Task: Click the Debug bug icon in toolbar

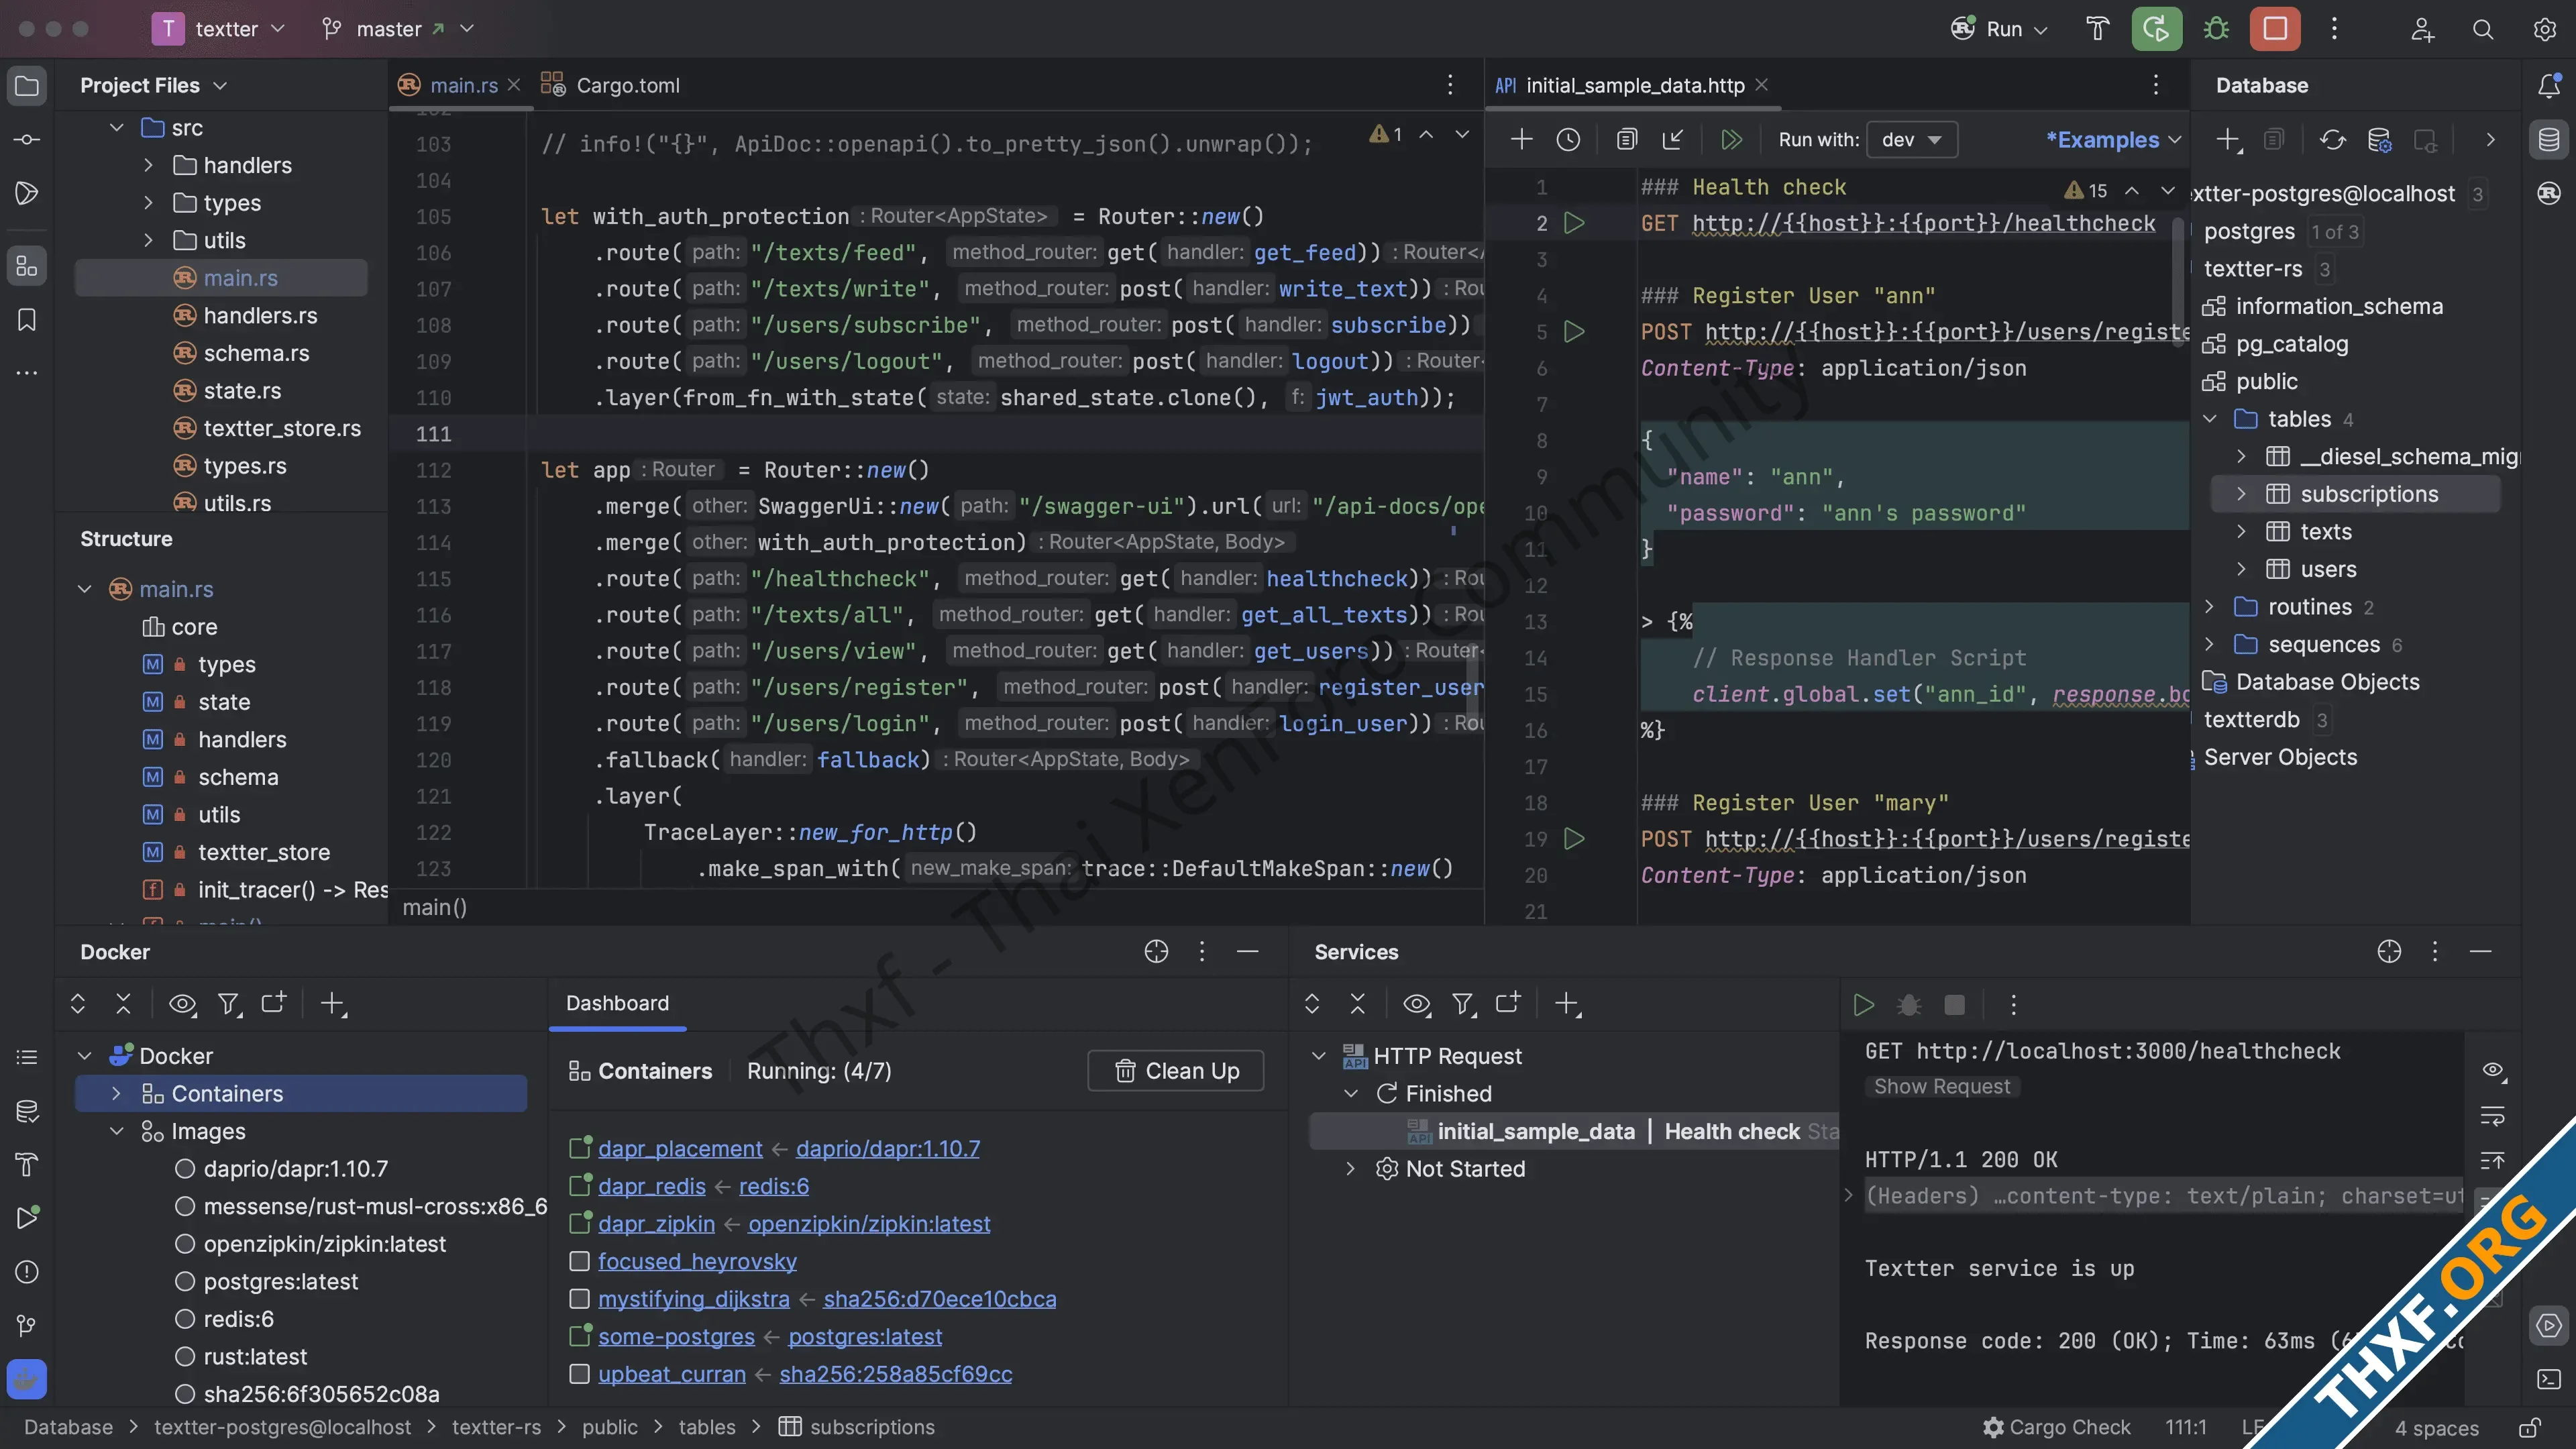Action: pyautogui.click(x=2216, y=29)
